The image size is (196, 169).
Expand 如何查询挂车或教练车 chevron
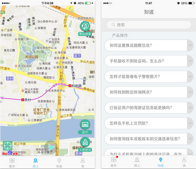[190, 139]
